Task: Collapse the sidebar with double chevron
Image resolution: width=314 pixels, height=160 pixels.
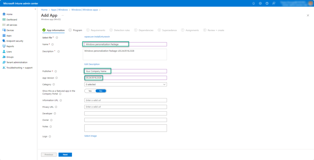Action: pyautogui.click(x=35, y=9)
